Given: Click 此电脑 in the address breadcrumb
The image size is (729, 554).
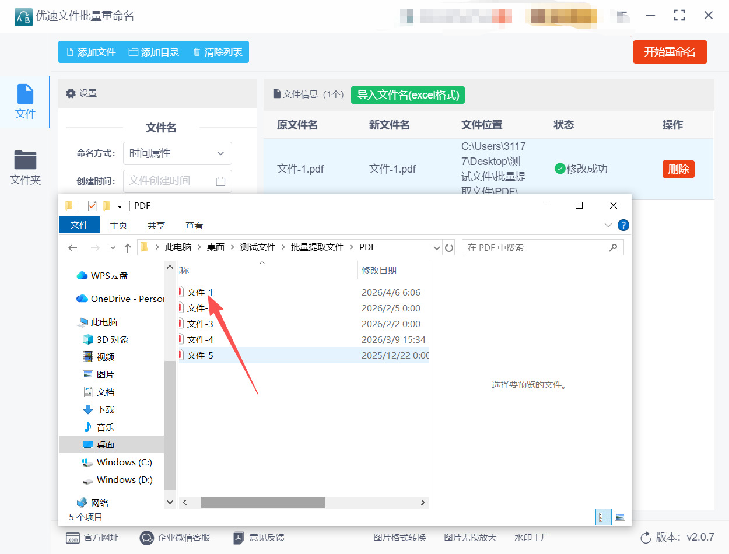Looking at the screenshot, I should [x=178, y=247].
